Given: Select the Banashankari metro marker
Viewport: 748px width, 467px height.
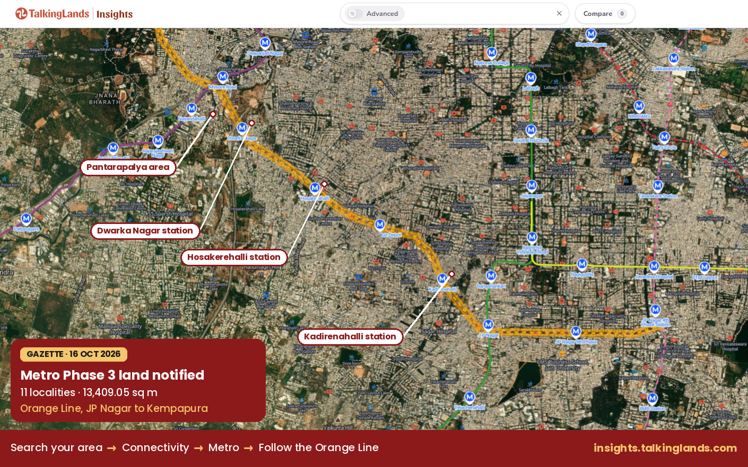Looking at the screenshot, I should [491, 275].
